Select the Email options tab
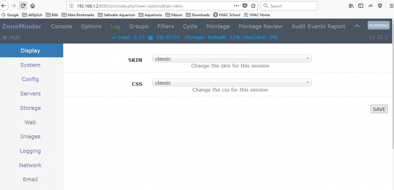 tap(30, 179)
